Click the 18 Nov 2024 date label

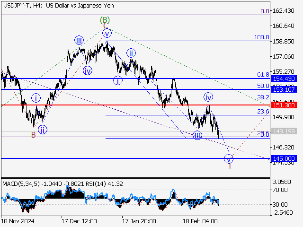pos(18,221)
